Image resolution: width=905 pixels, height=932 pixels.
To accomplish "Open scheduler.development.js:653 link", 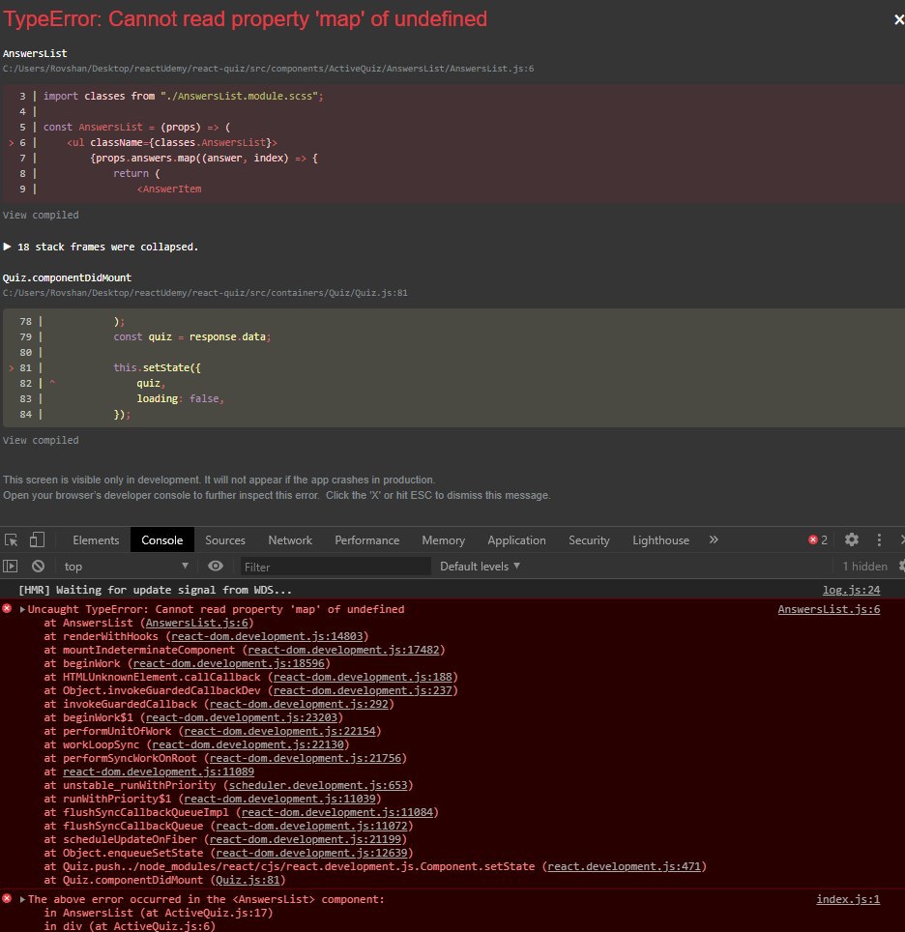I will coord(318,785).
